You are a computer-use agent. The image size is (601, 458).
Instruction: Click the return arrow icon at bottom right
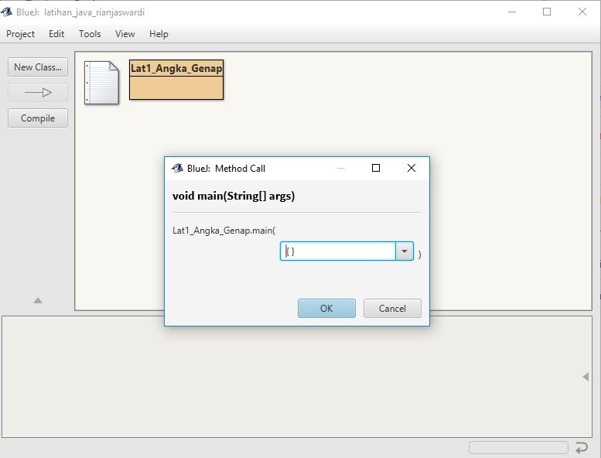[582, 448]
